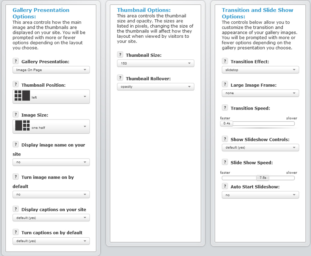
Task: Open Thumbnail Position dropdown showing left
Action: (51, 97)
